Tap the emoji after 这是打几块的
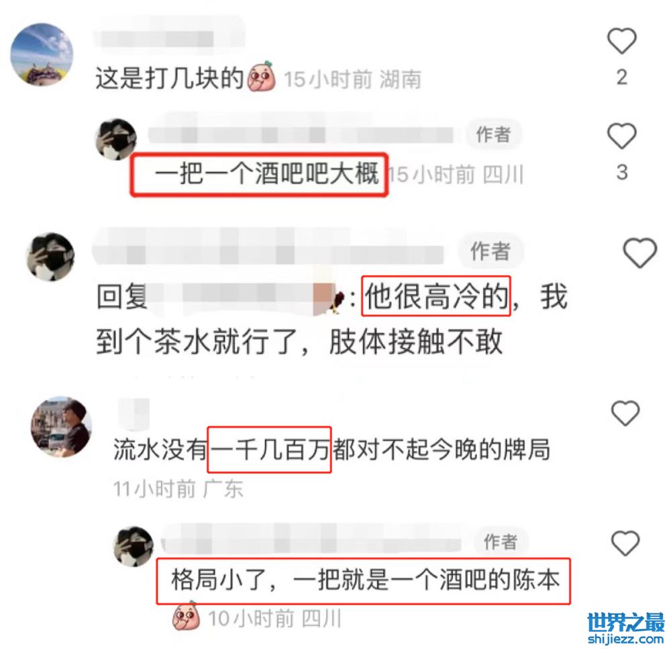The image size is (671, 649). point(261,77)
